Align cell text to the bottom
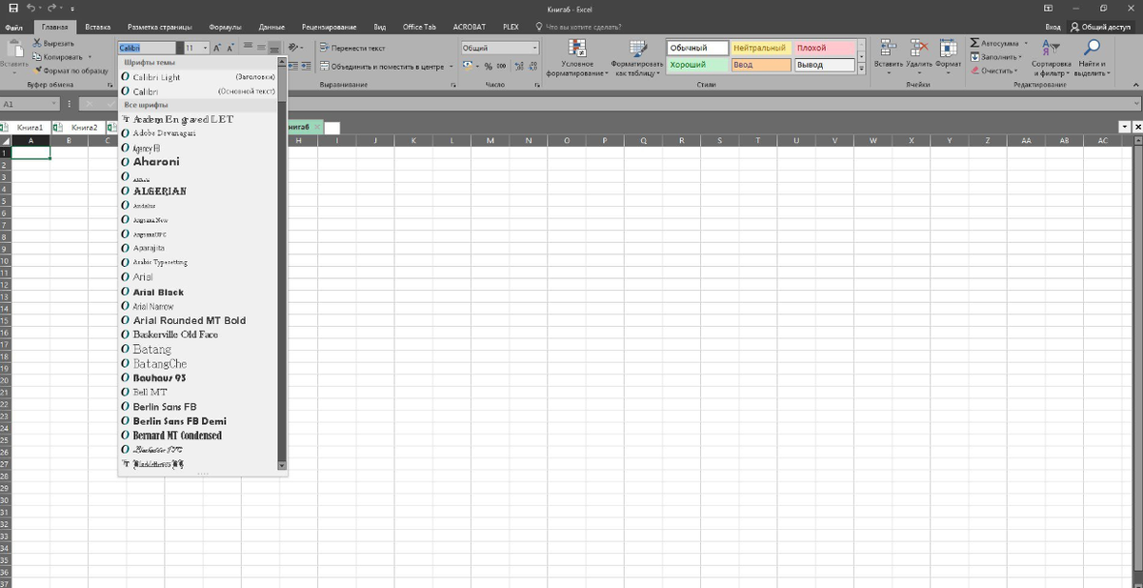The image size is (1143, 588). (x=274, y=47)
